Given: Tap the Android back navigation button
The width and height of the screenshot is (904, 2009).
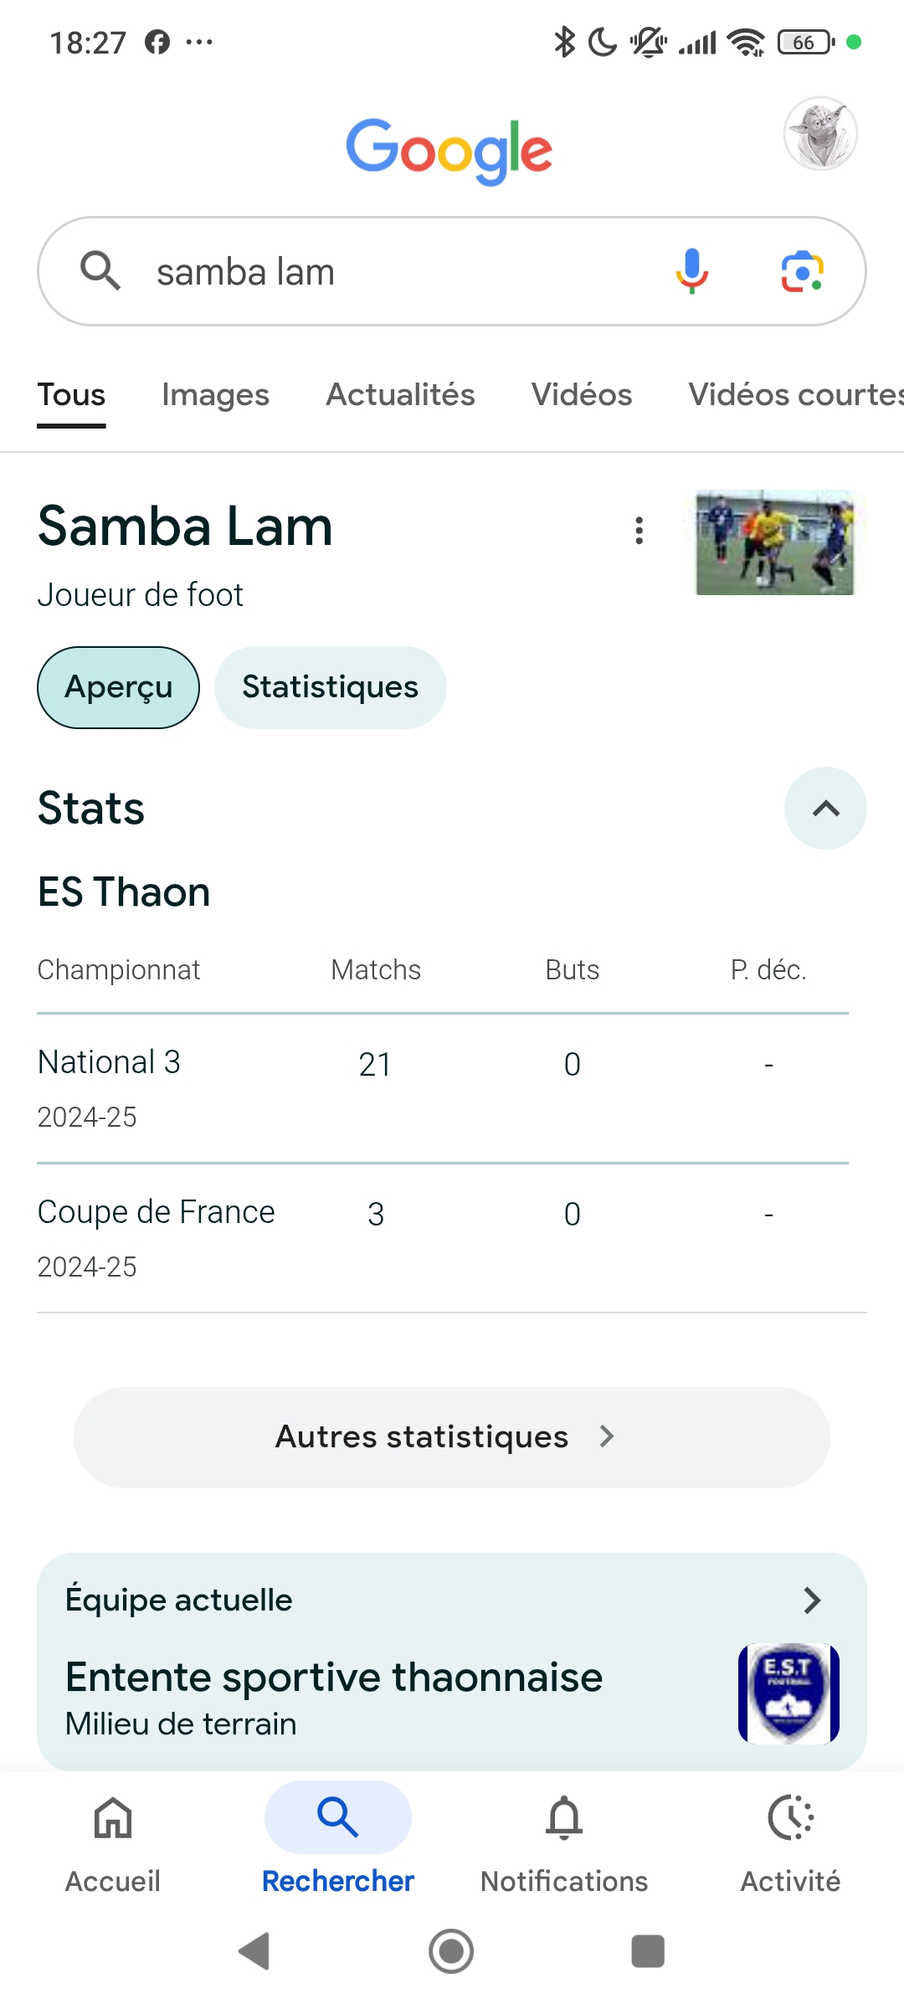Looking at the screenshot, I should click(x=254, y=1951).
